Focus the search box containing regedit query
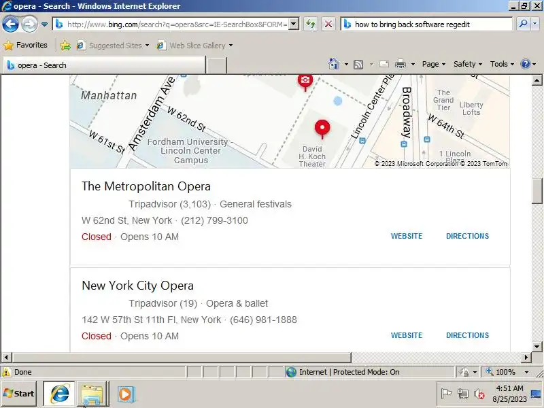Image resolution: width=544 pixels, height=408 pixels. [x=432, y=24]
